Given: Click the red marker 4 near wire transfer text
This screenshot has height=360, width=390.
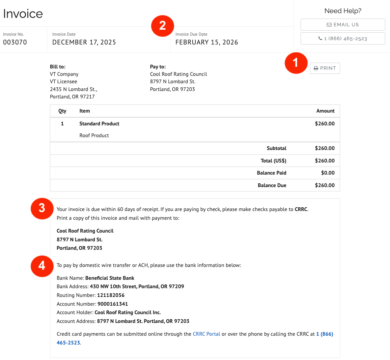Looking at the screenshot, I should tap(42, 266).
